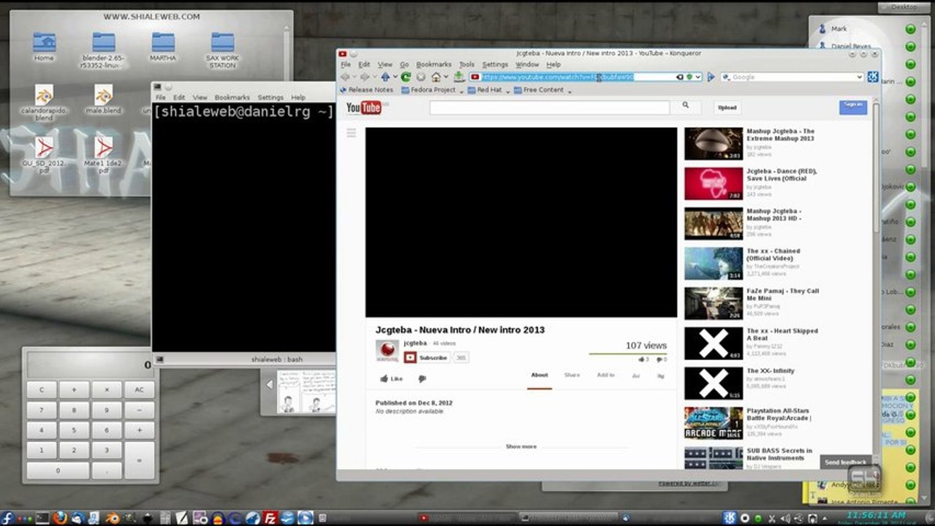Viewport: 935px width, 526px height.
Task: Open the terminal's File menu
Action: point(160,97)
